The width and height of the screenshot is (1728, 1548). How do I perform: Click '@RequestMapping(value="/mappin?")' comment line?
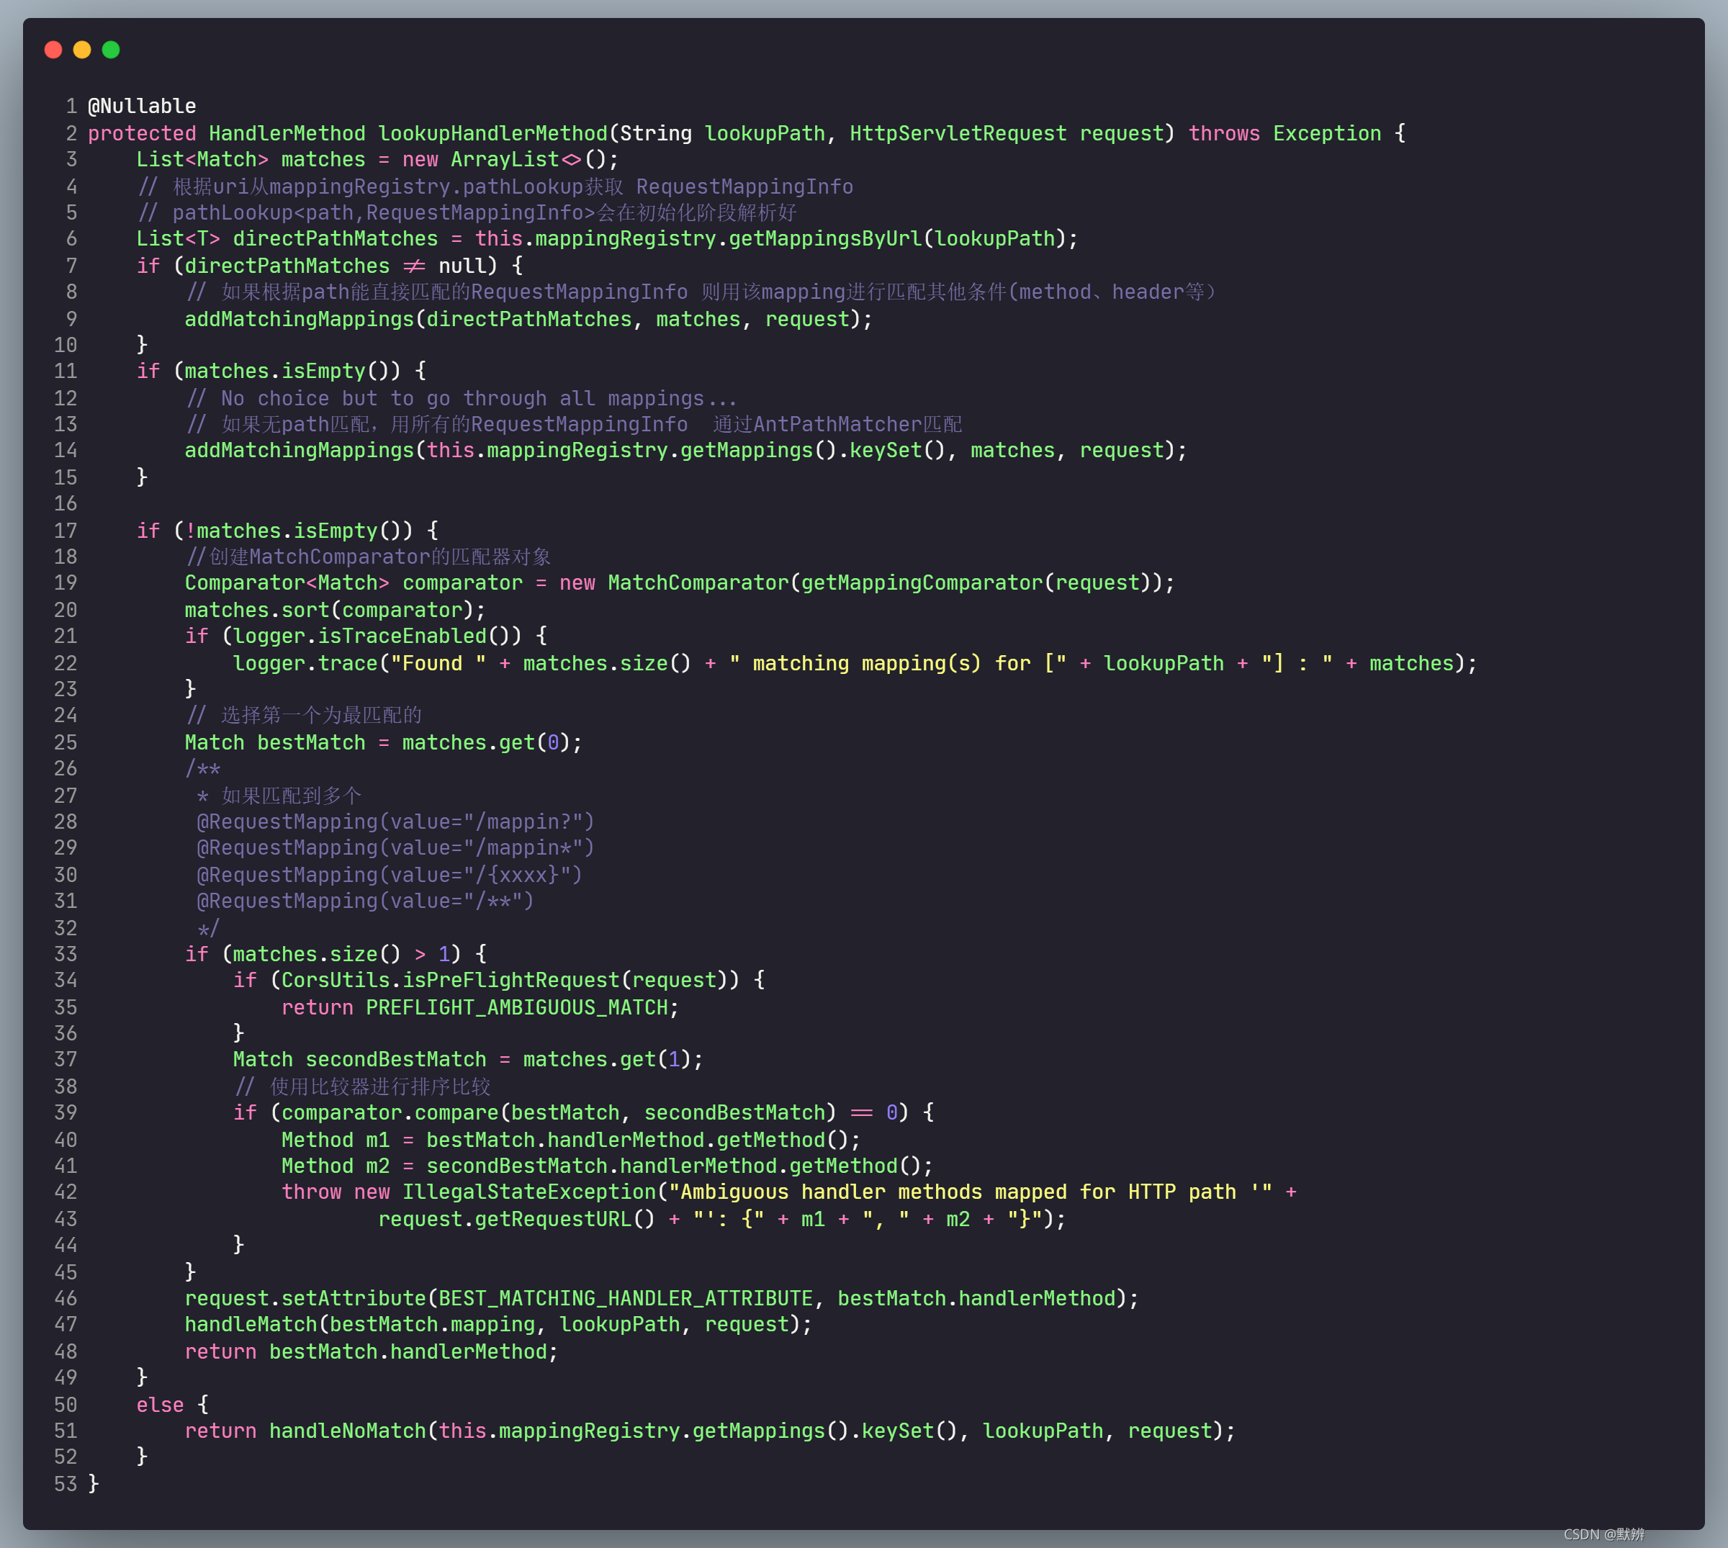coord(395,822)
